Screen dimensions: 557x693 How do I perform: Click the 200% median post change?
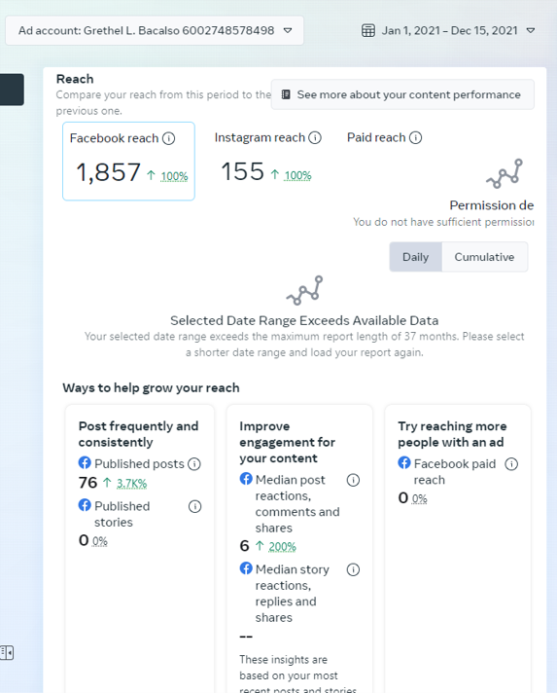283,547
